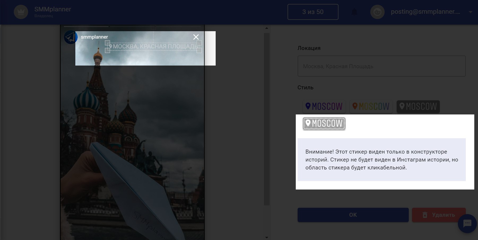478x240 pixels.
Task: Choose the purple MOSCOW sticker style
Action: click(324, 107)
